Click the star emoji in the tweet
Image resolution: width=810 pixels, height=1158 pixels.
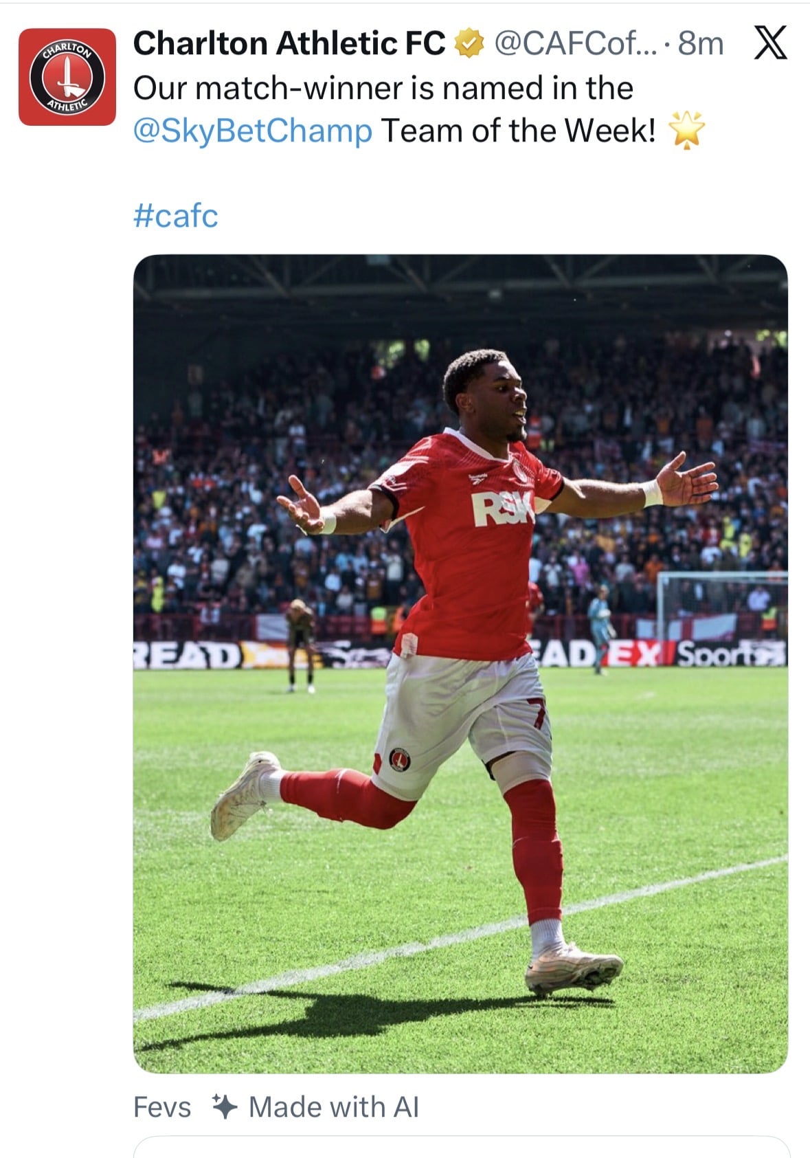(x=687, y=129)
